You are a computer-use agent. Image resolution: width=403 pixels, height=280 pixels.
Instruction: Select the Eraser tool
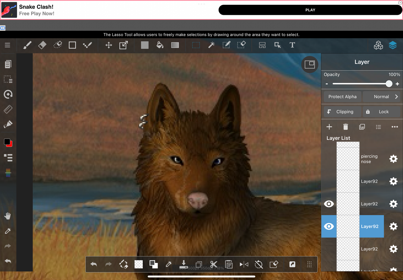pyautogui.click(x=42, y=45)
